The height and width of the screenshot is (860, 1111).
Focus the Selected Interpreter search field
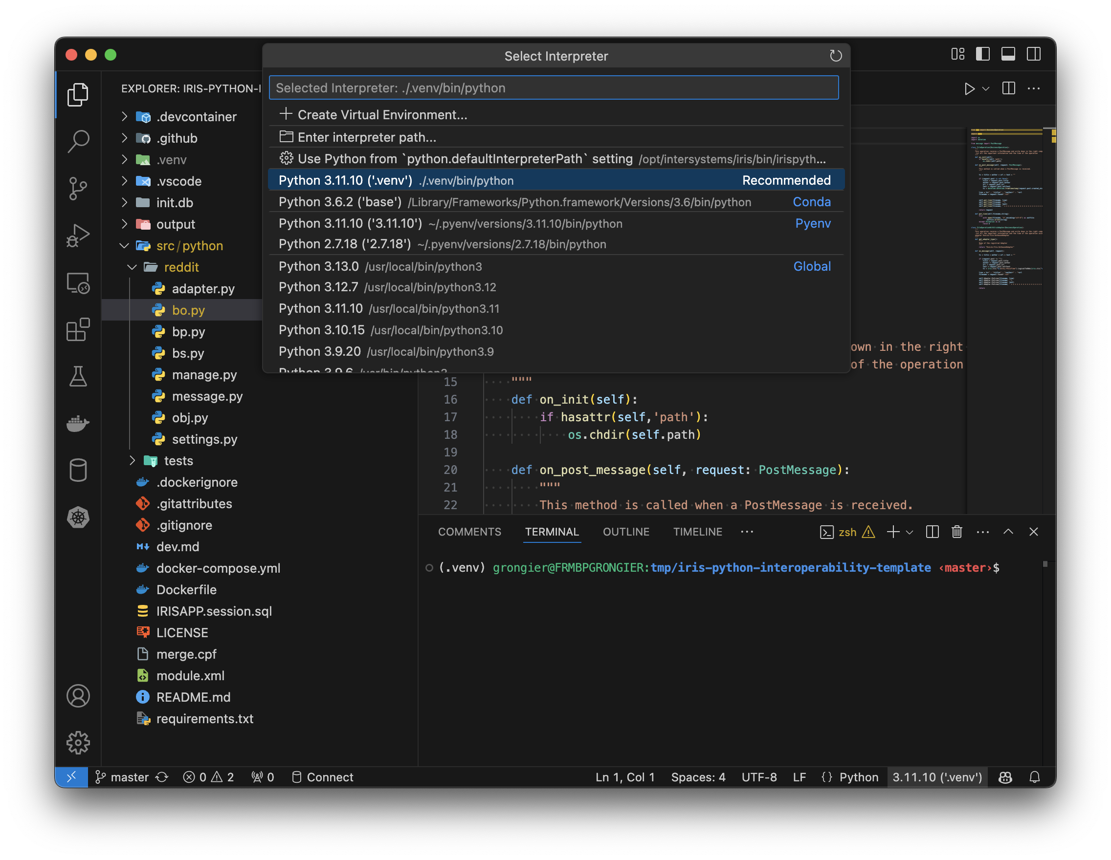(554, 87)
